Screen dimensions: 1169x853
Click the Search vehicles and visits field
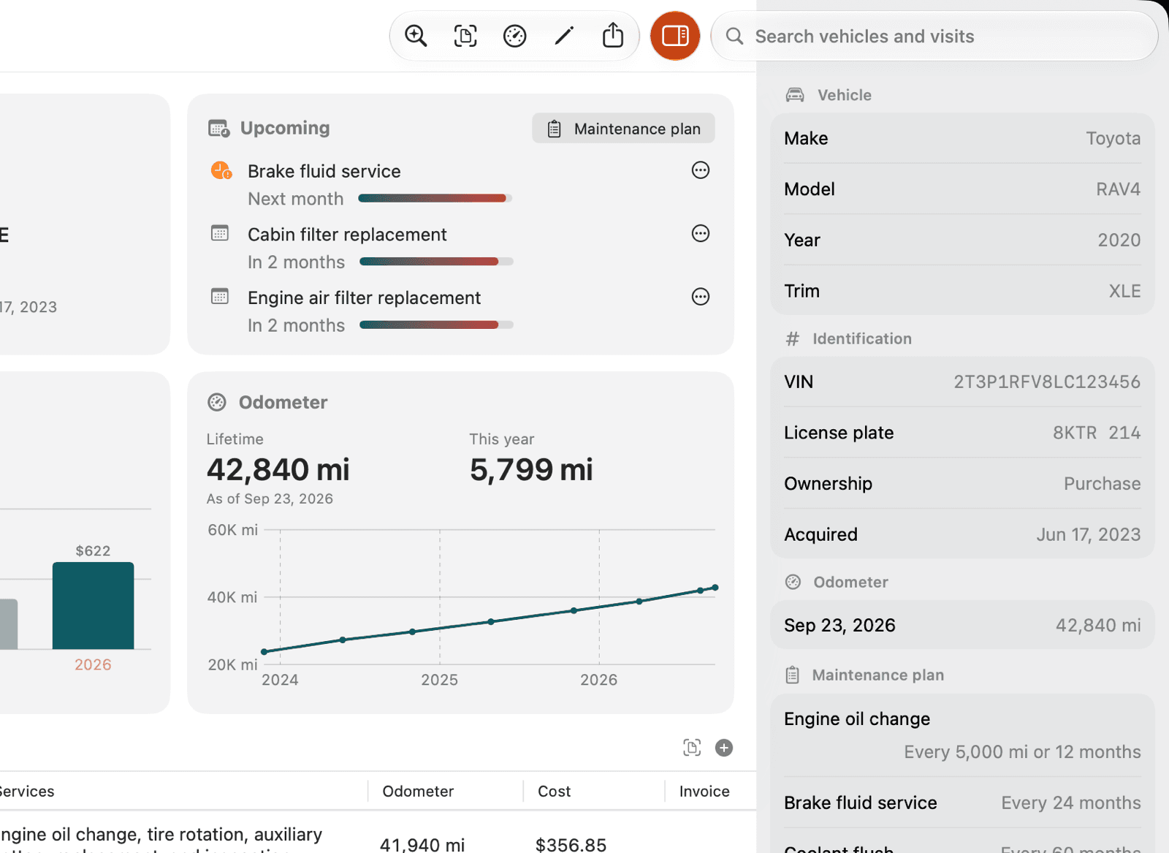coord(934,36)
